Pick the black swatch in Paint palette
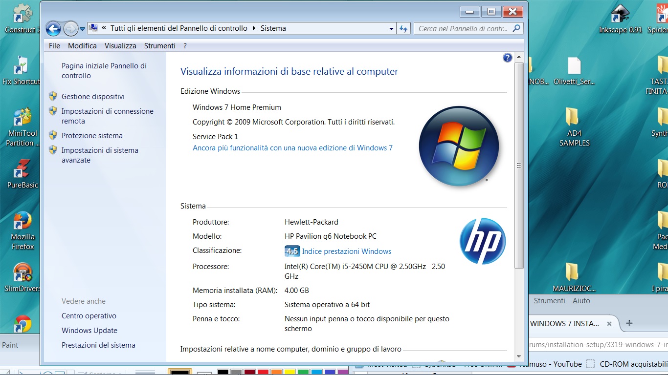The image size is (668, 375). click(x=223, y=373)
